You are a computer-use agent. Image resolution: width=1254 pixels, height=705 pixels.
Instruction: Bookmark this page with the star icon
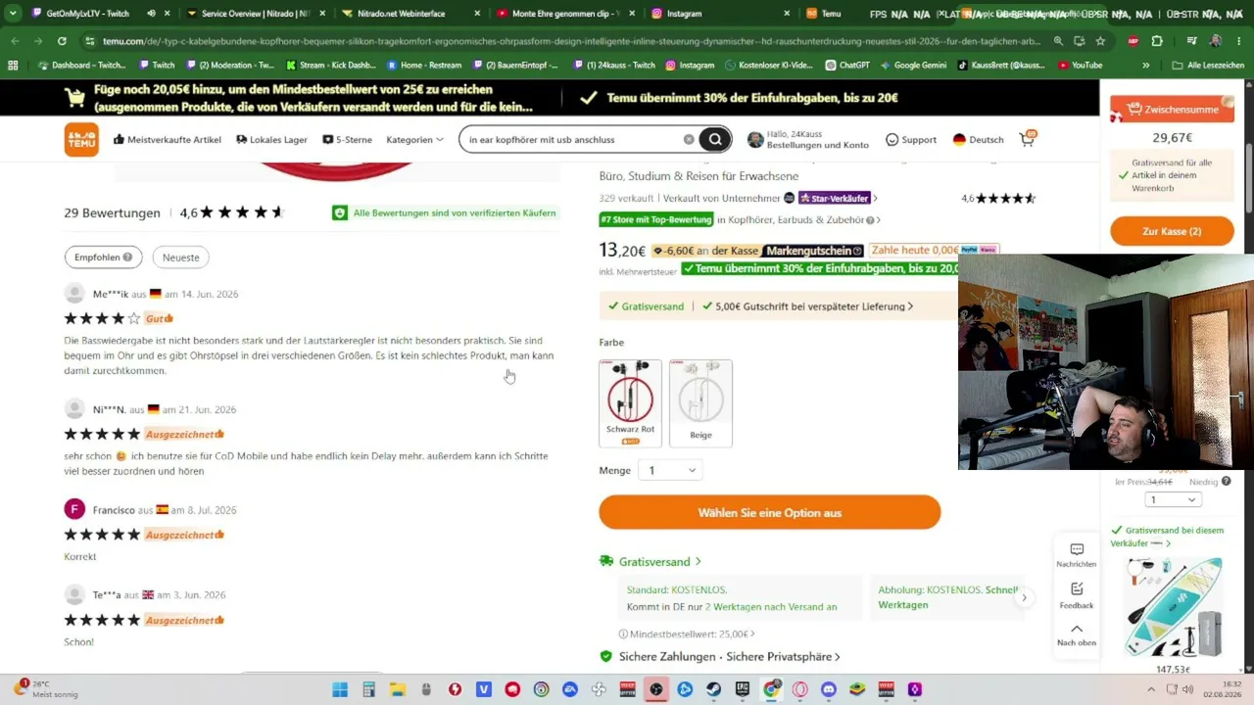point(1100,41)
